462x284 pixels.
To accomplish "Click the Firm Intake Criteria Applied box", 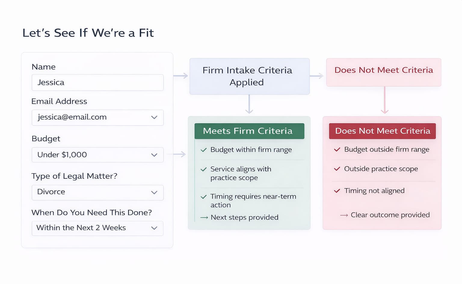I will click(x=249, y=76).
